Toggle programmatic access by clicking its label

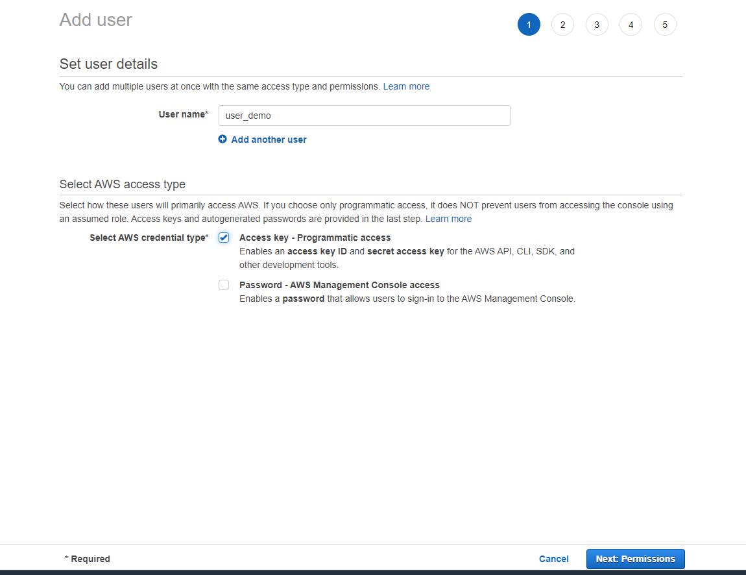[315, 238]
